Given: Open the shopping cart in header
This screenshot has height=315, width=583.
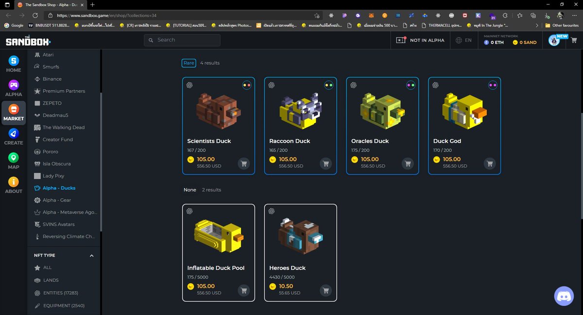Looking at the screenshot, I should coord(574,40).
